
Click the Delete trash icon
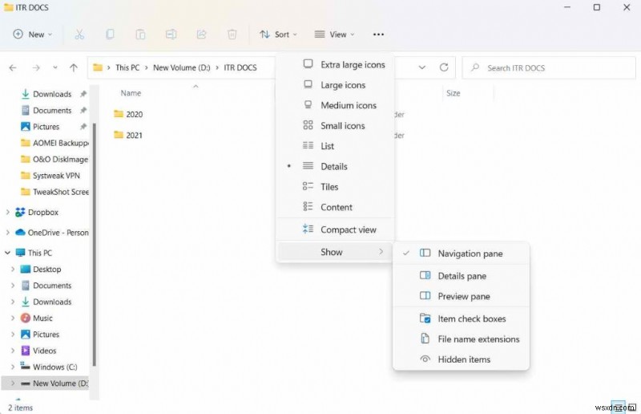[232, 34]
